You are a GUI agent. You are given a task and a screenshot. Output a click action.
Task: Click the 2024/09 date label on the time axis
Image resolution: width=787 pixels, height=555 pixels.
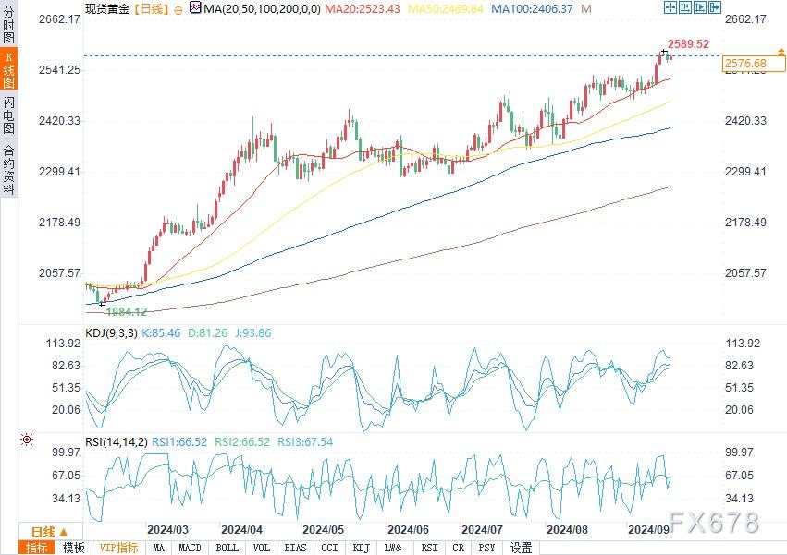(x=648, y=530)
